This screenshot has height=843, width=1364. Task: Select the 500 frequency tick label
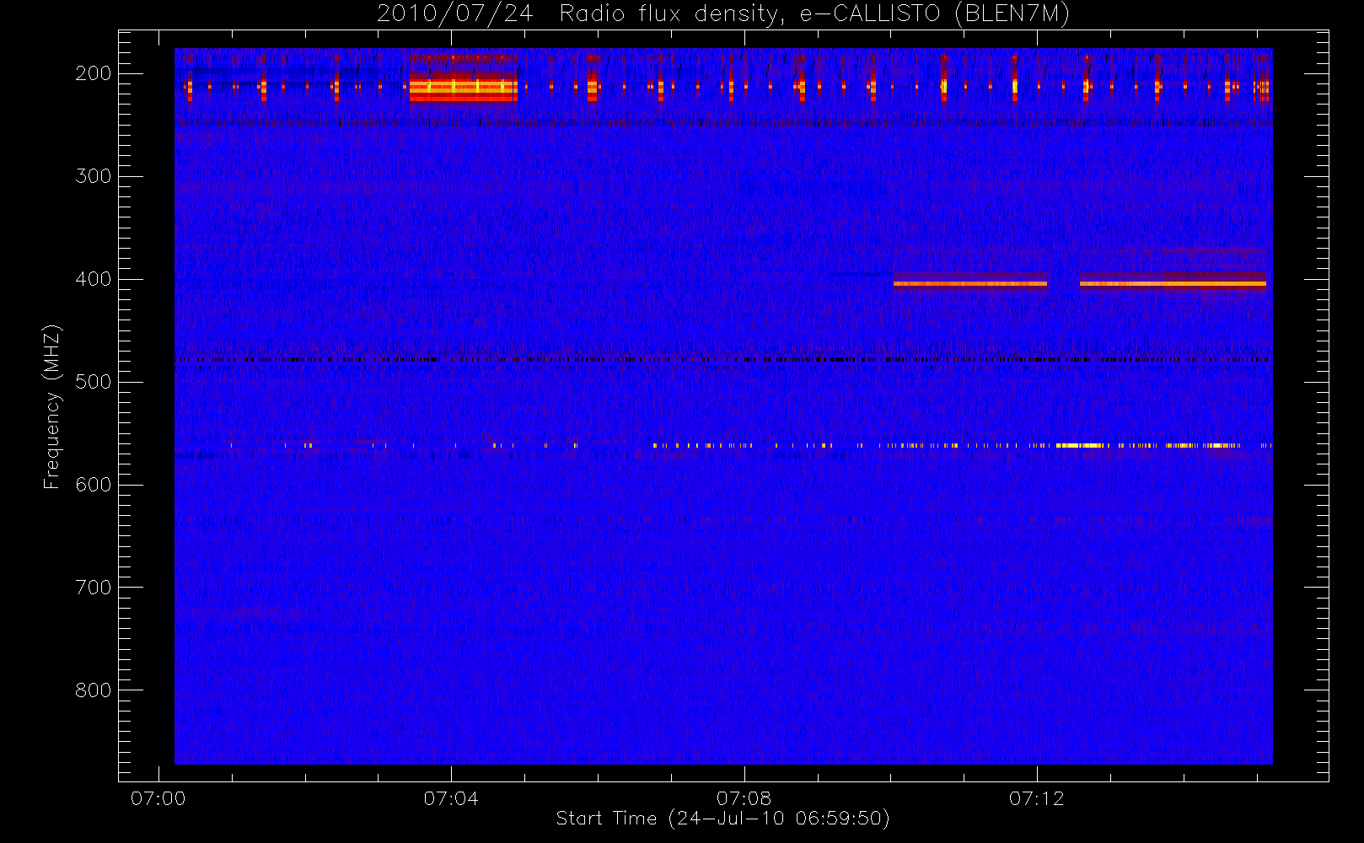tap(94, 382)
